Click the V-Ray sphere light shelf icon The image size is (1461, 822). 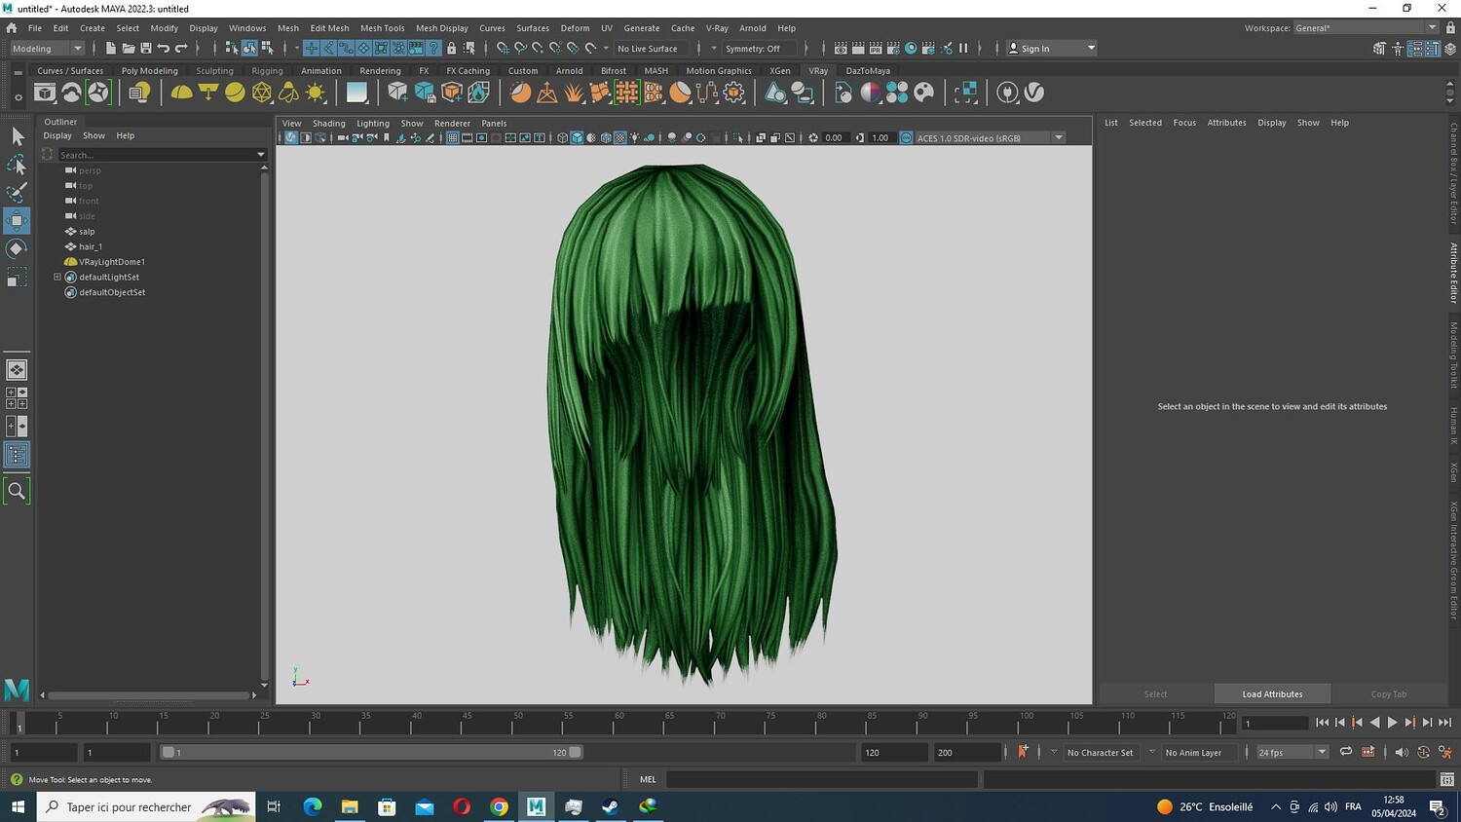(x=235, y=93)
